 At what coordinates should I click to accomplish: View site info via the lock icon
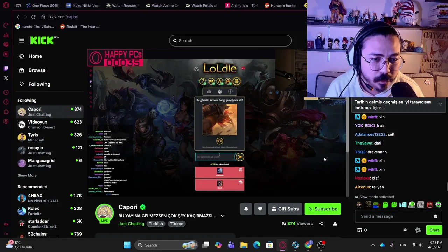[43, 17]
